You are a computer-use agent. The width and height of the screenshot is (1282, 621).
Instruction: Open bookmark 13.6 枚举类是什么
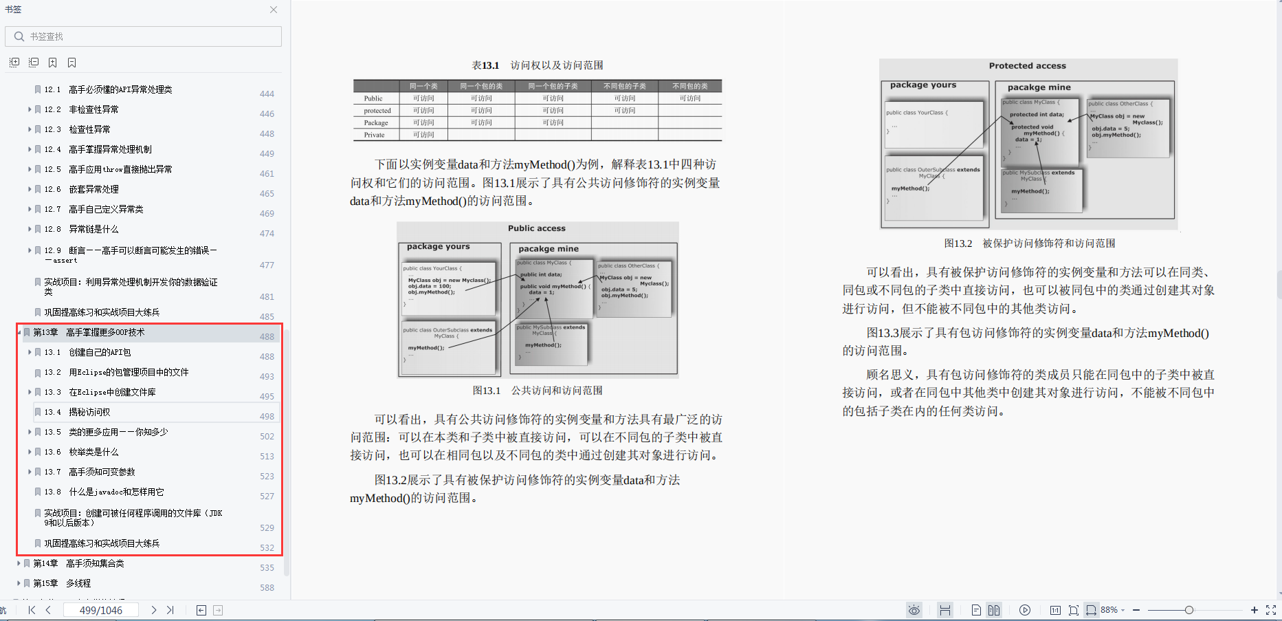pos(81,452)
